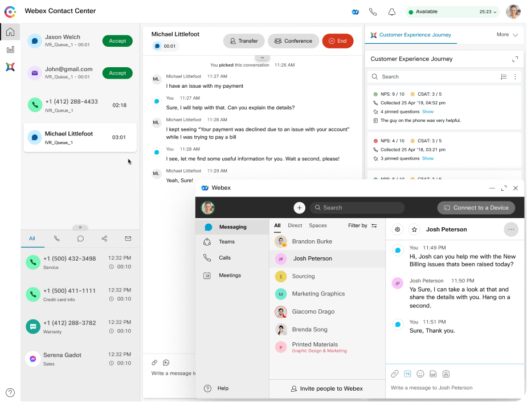This screenshot has width=527, height=402.
Task: Open the Available status dropdown
Action: 452,12
